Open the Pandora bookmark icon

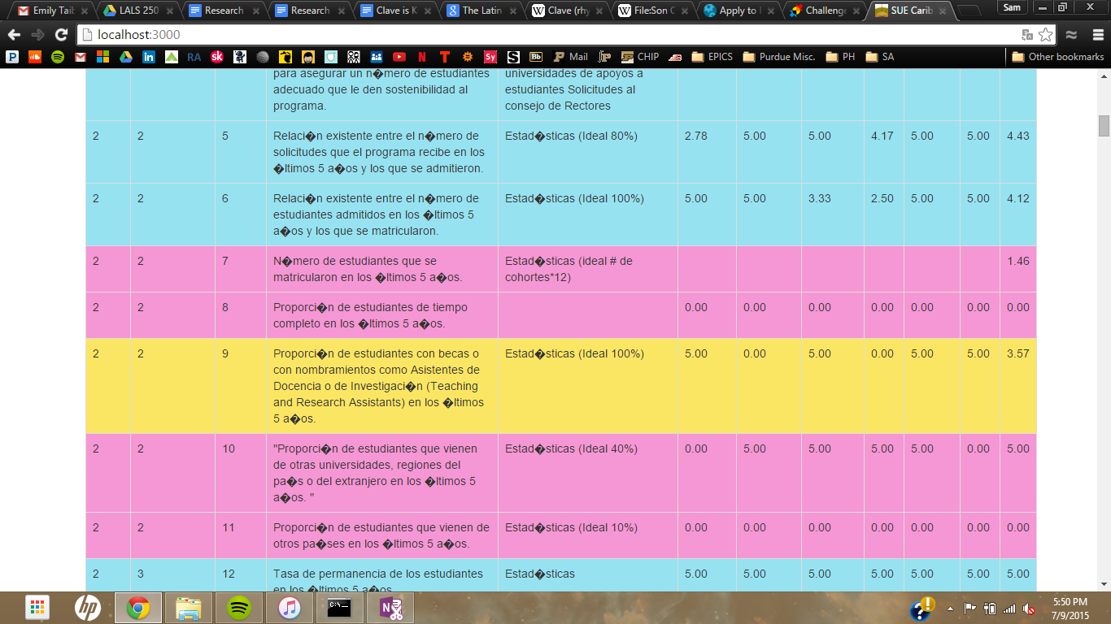pyautogui.click(x=12, y=57)
